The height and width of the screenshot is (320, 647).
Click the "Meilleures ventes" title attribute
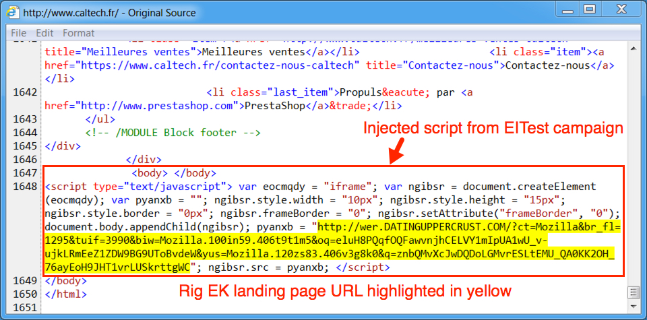click(x=140, y=52)
